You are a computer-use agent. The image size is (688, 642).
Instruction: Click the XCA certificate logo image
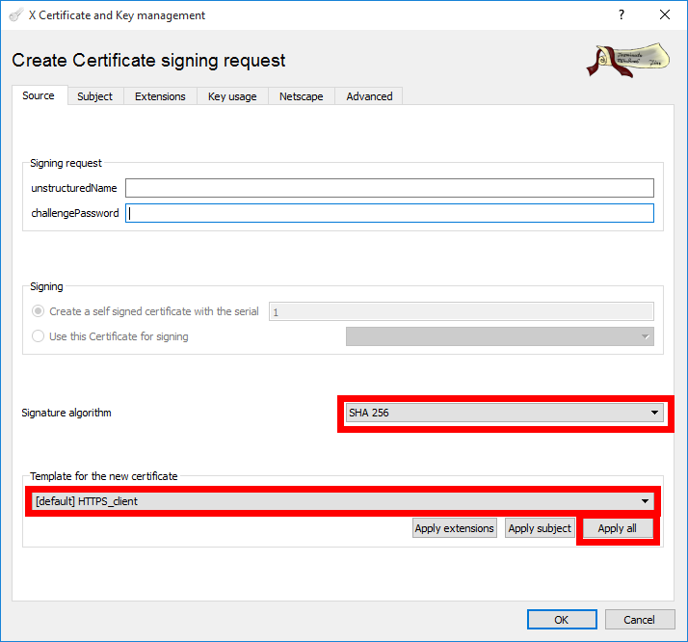[628, 60]
